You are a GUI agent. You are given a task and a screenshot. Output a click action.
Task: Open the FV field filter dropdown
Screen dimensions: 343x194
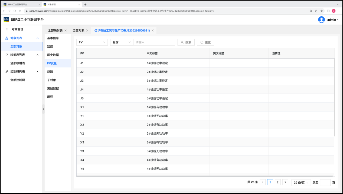[92, 42]
